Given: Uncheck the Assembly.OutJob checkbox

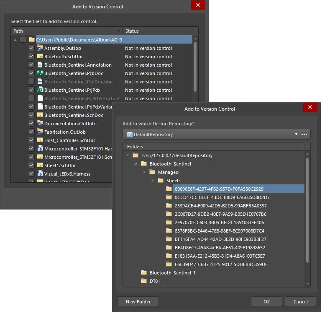Looking at the screenshot, I should coord(31,48).
